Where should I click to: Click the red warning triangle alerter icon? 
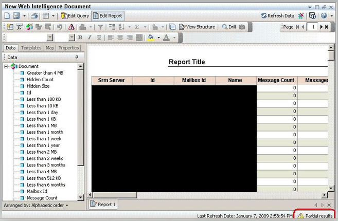click(72, 27)
